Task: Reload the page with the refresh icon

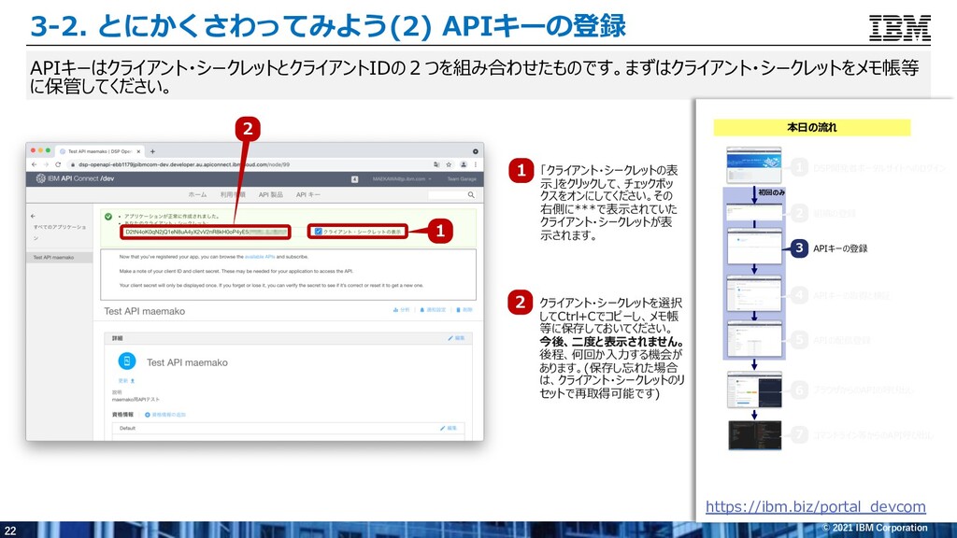Action: 58,164
